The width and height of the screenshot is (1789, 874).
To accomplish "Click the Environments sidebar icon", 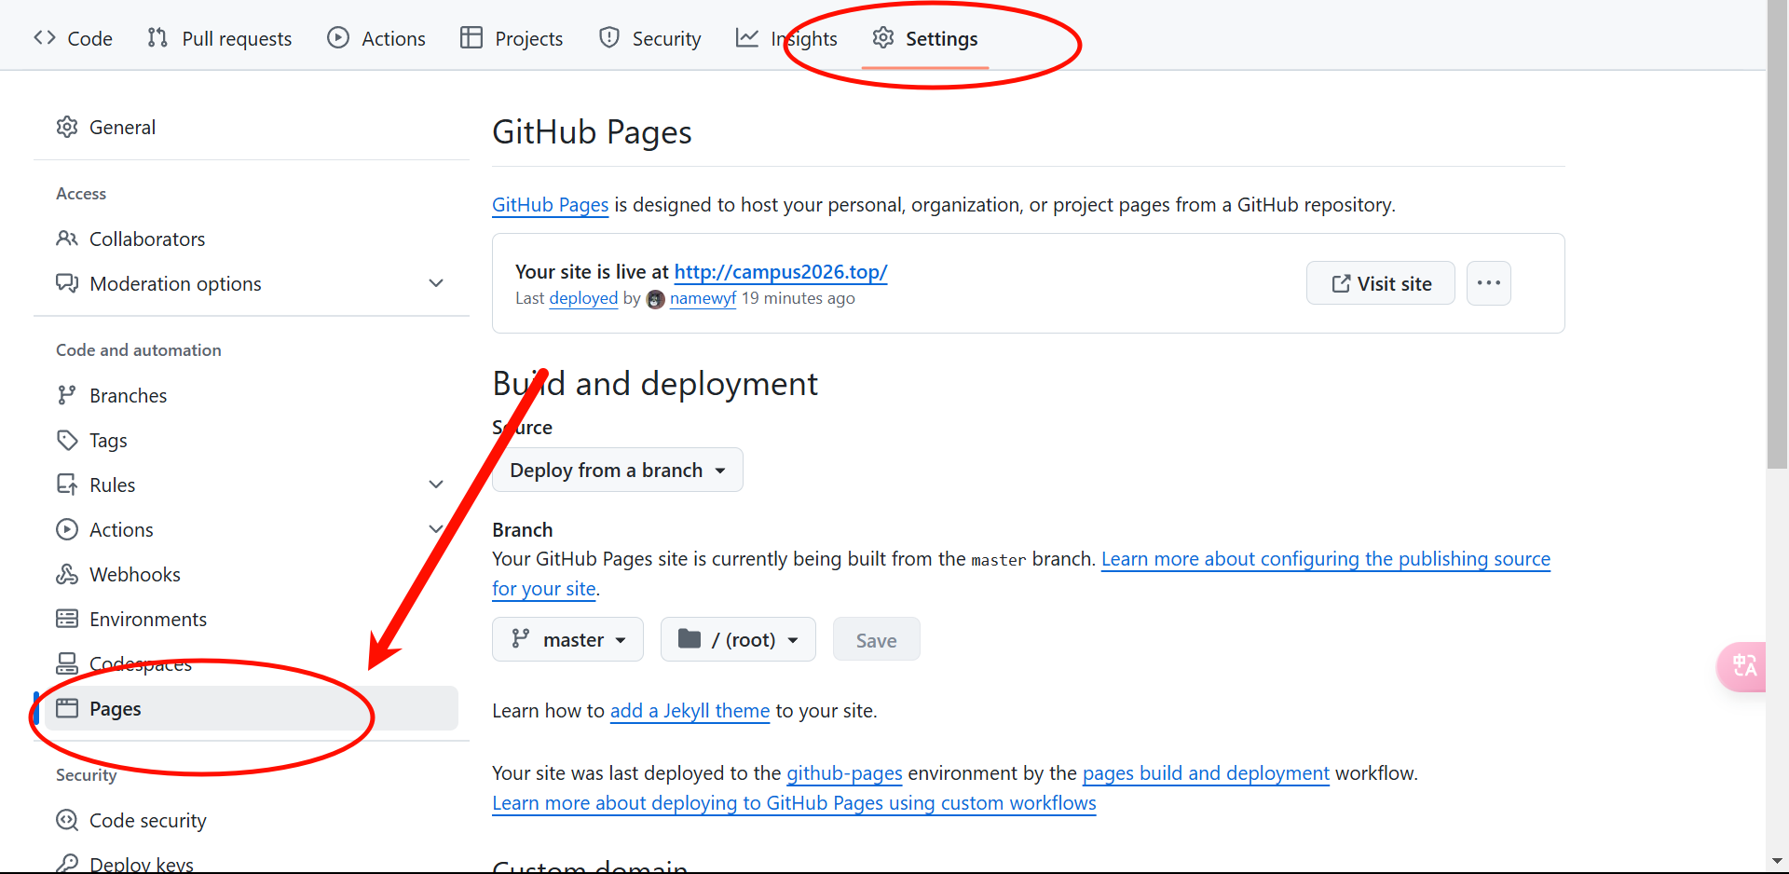I will pyautogui.click(x=67, y=620).
